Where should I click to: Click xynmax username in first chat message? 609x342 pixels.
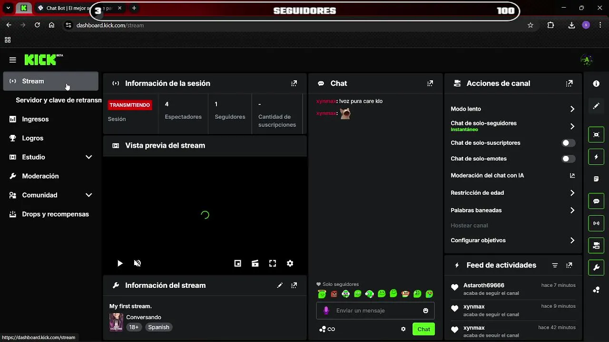(326, 101)
